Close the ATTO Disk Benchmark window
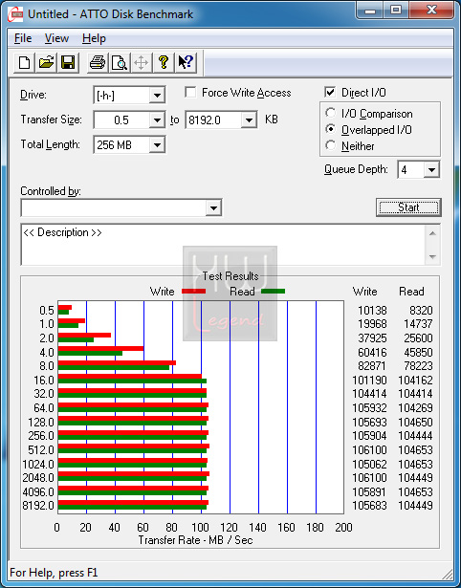 [431, 11]
